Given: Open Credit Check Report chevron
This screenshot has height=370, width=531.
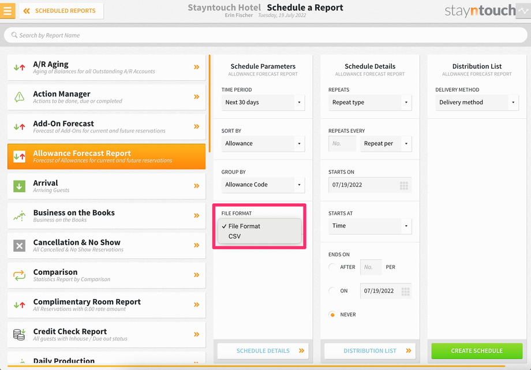Looking at the screenshot, I should (x=196, y=334).
